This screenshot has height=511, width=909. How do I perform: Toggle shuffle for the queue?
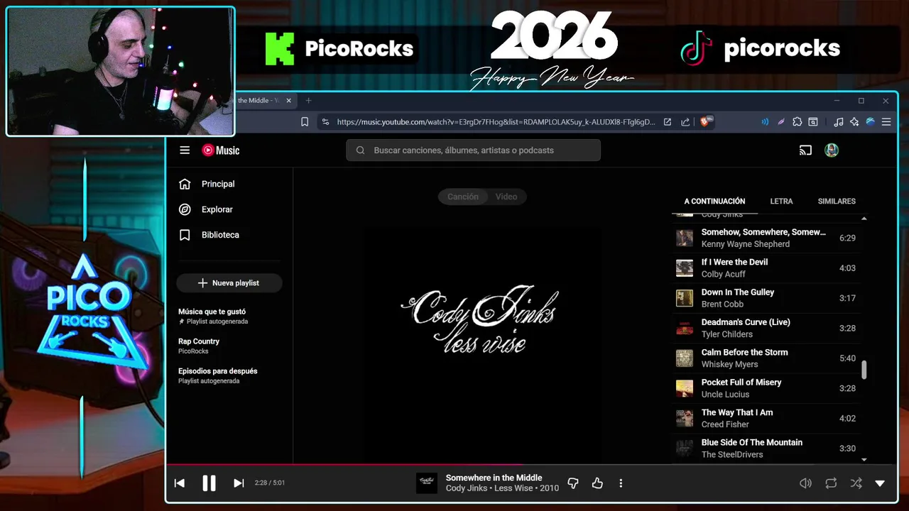click(x=856, y=483)
